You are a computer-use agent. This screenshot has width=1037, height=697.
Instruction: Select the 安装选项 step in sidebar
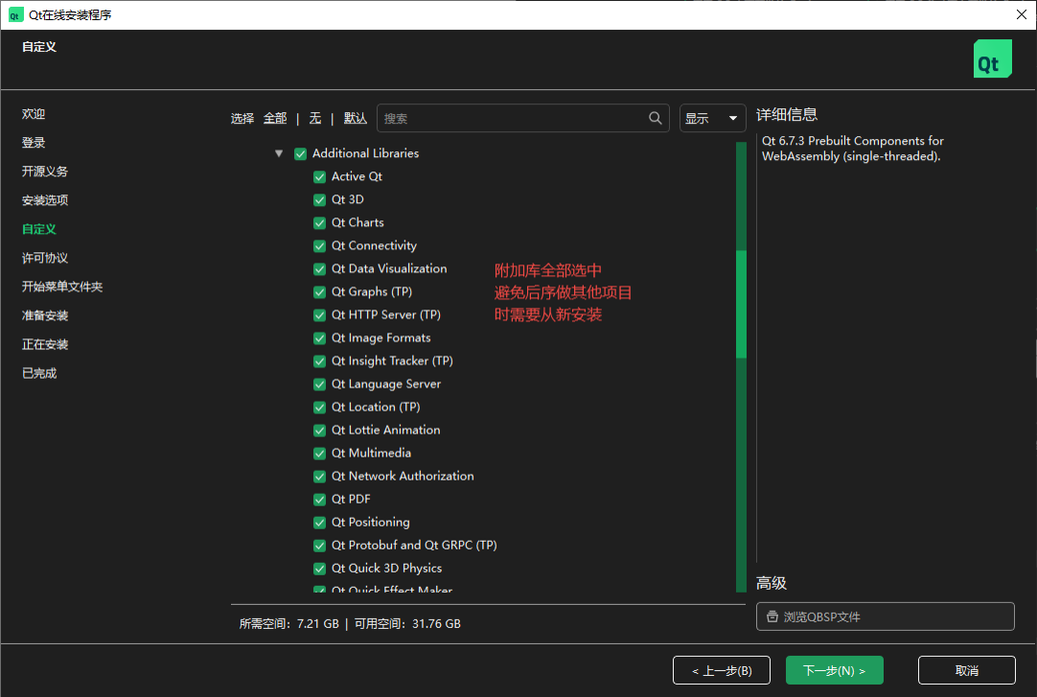point(45,200)
